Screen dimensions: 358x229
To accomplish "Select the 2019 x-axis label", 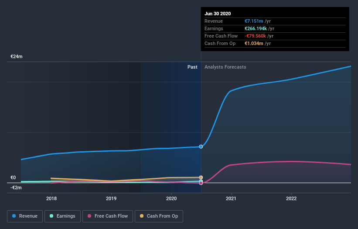I will pos(111,198).
